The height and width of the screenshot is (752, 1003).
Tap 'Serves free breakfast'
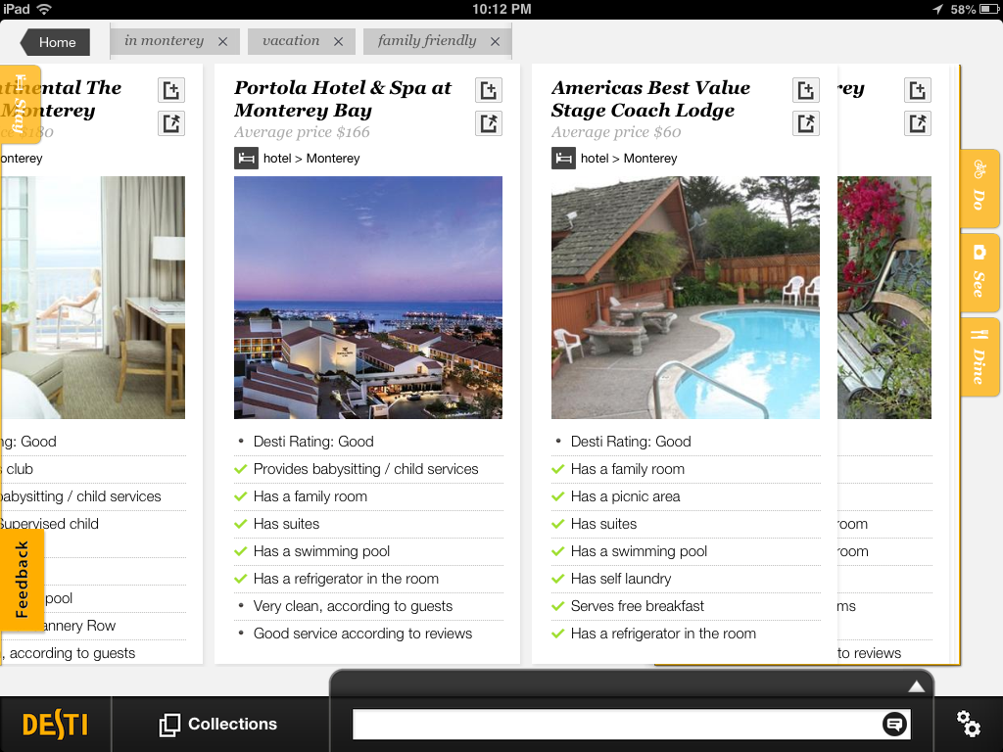coord(637,606)
